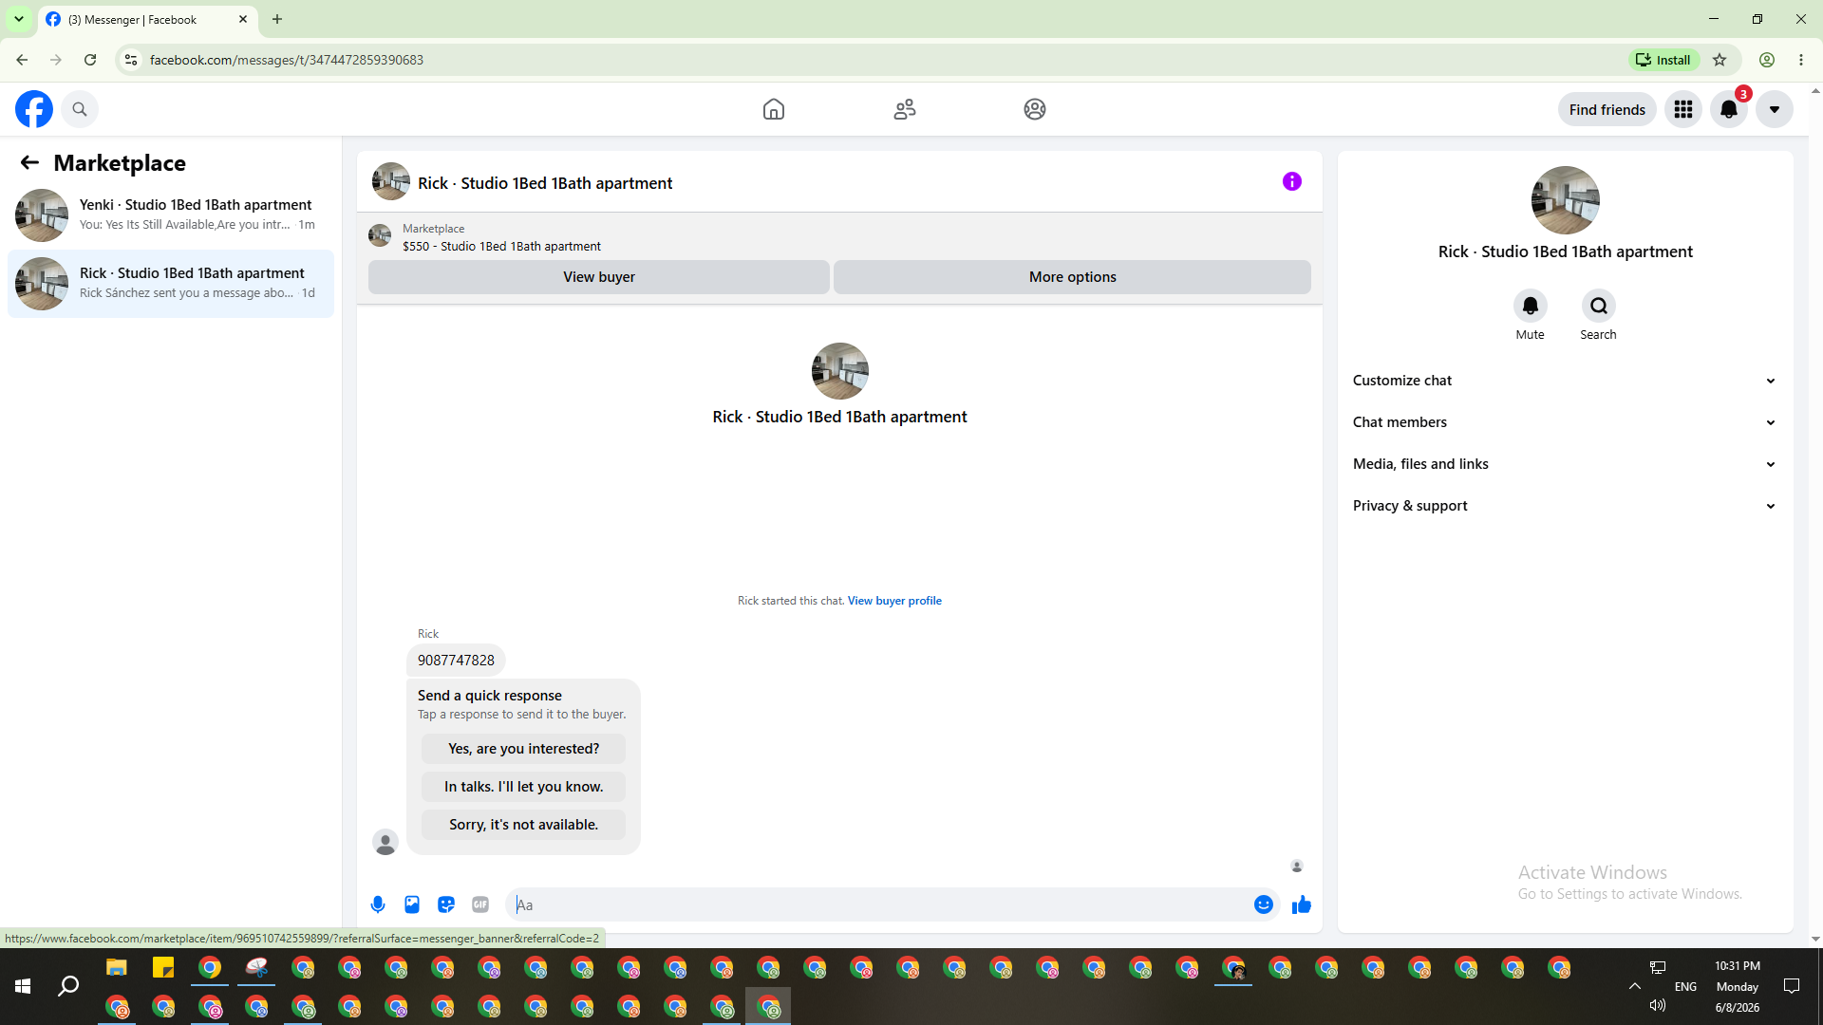Open the volume control in tray
Screen dimensions: 1823x1025
point(1658,1005)
